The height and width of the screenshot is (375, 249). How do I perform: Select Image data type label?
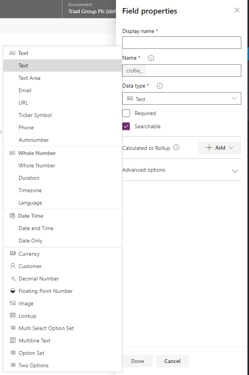(26, 303)
